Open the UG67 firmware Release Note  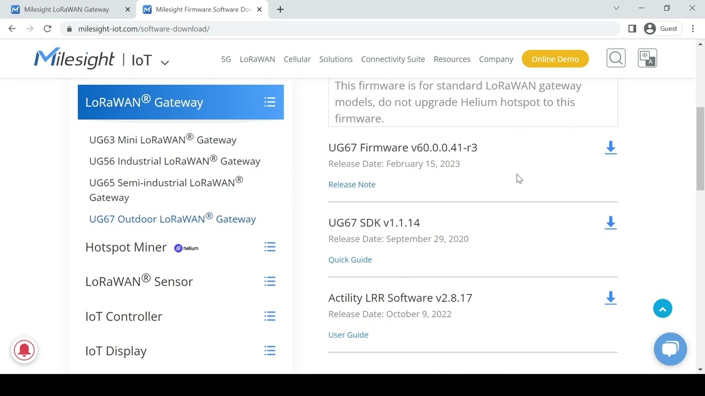click(351, 184)
